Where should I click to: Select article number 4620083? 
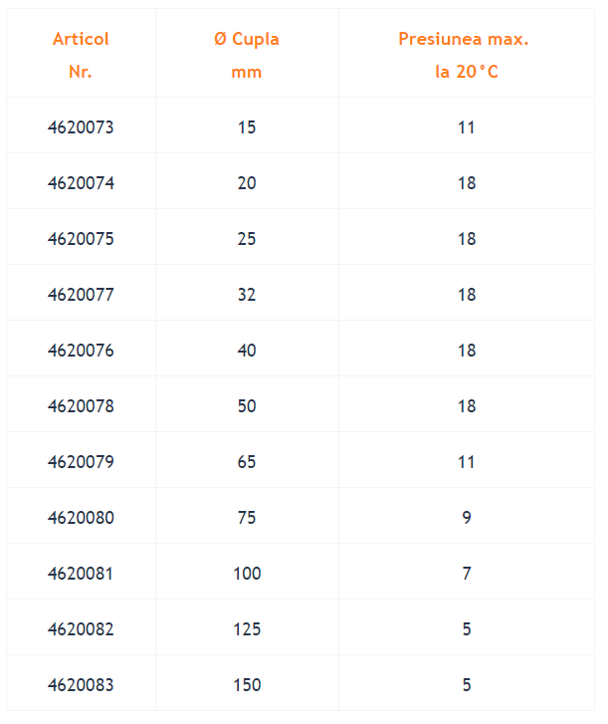[81, 685]
